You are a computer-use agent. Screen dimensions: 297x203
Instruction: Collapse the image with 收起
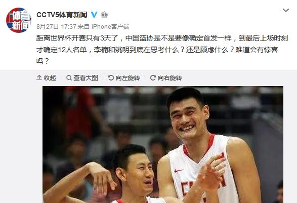click(46, 78)
